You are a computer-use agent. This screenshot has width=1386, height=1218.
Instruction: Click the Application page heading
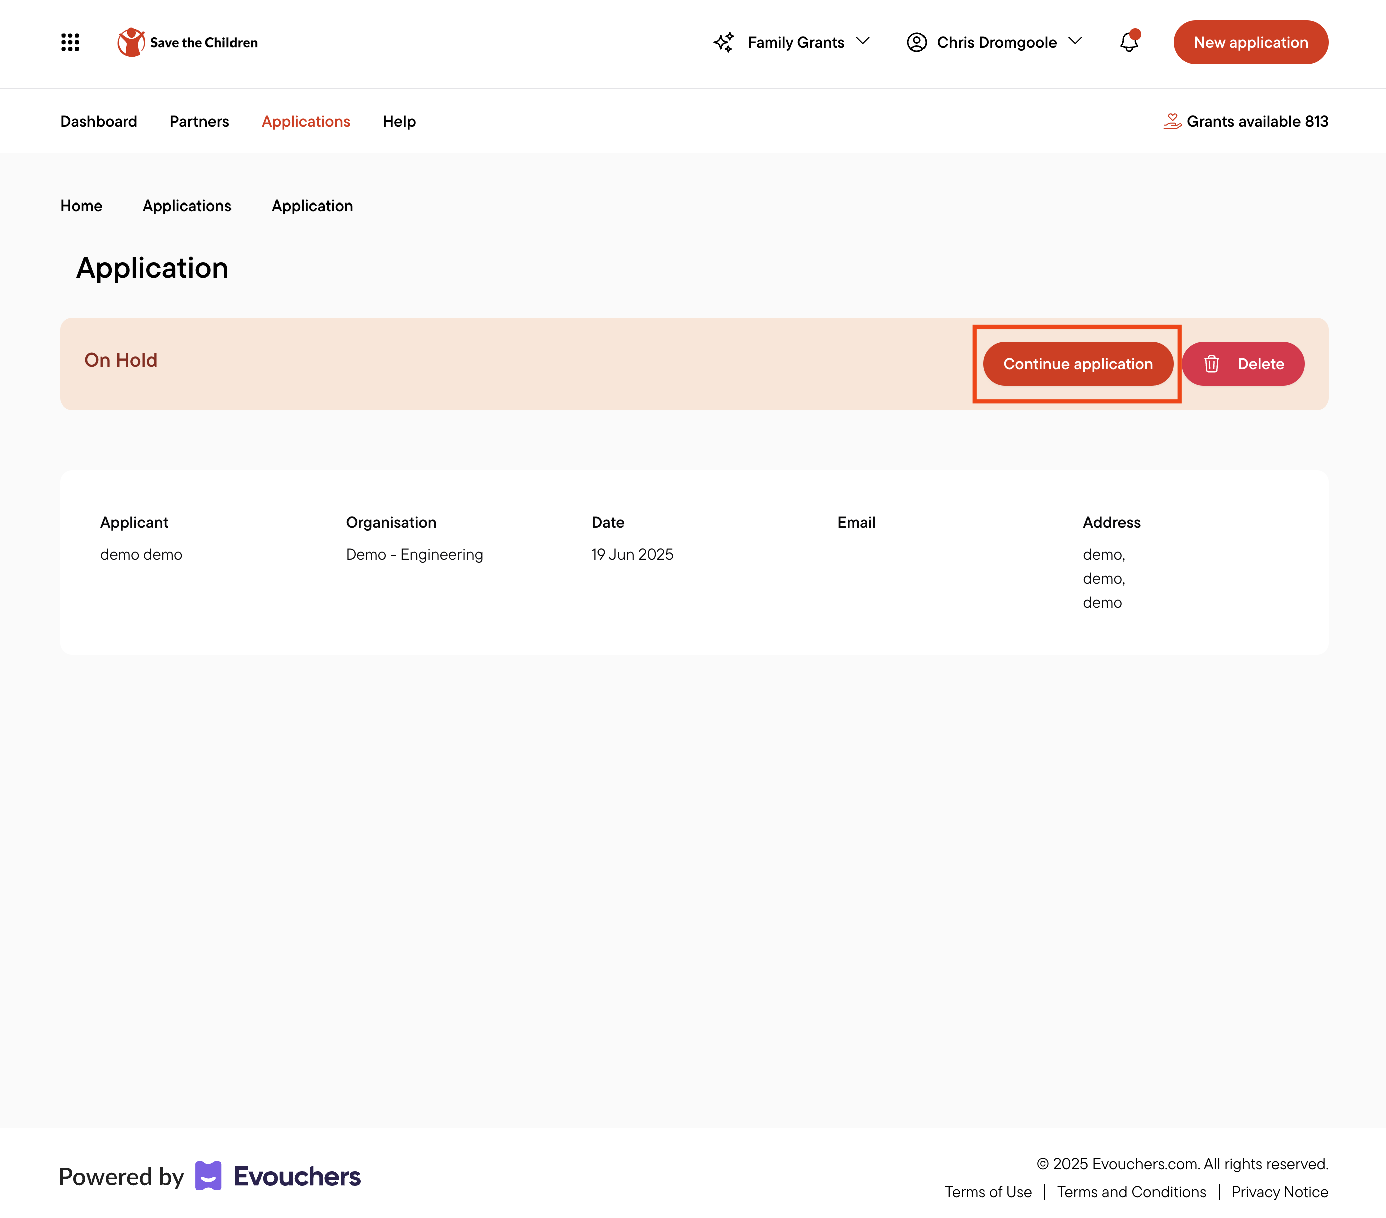click(152, 268)
